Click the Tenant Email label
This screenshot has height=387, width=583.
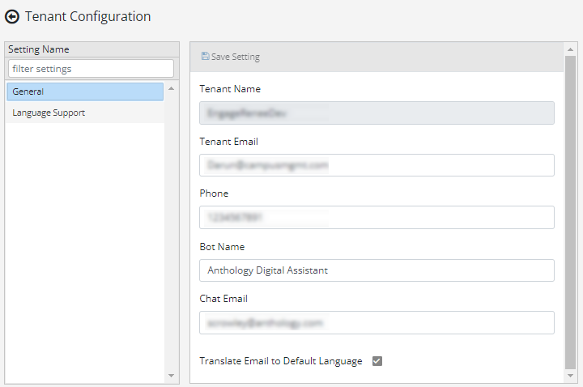click(228, 142)
